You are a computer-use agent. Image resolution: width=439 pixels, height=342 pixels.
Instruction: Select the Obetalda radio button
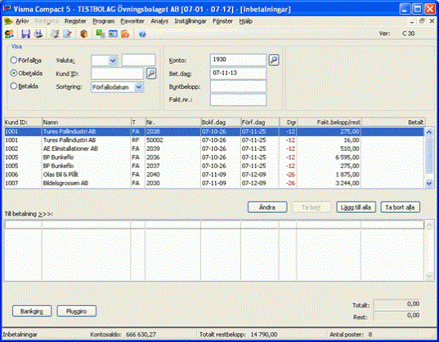[x=13, y=73]
